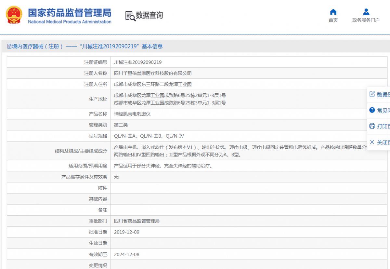Click the magnifier document icon beside 数据查询
The height and width of the screenshot is (269, 390).
(x=130, y=16)
